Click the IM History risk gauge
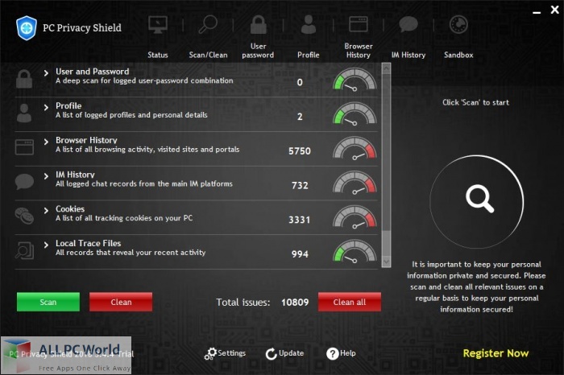This screenshot has height=375, width=564. 355,183
